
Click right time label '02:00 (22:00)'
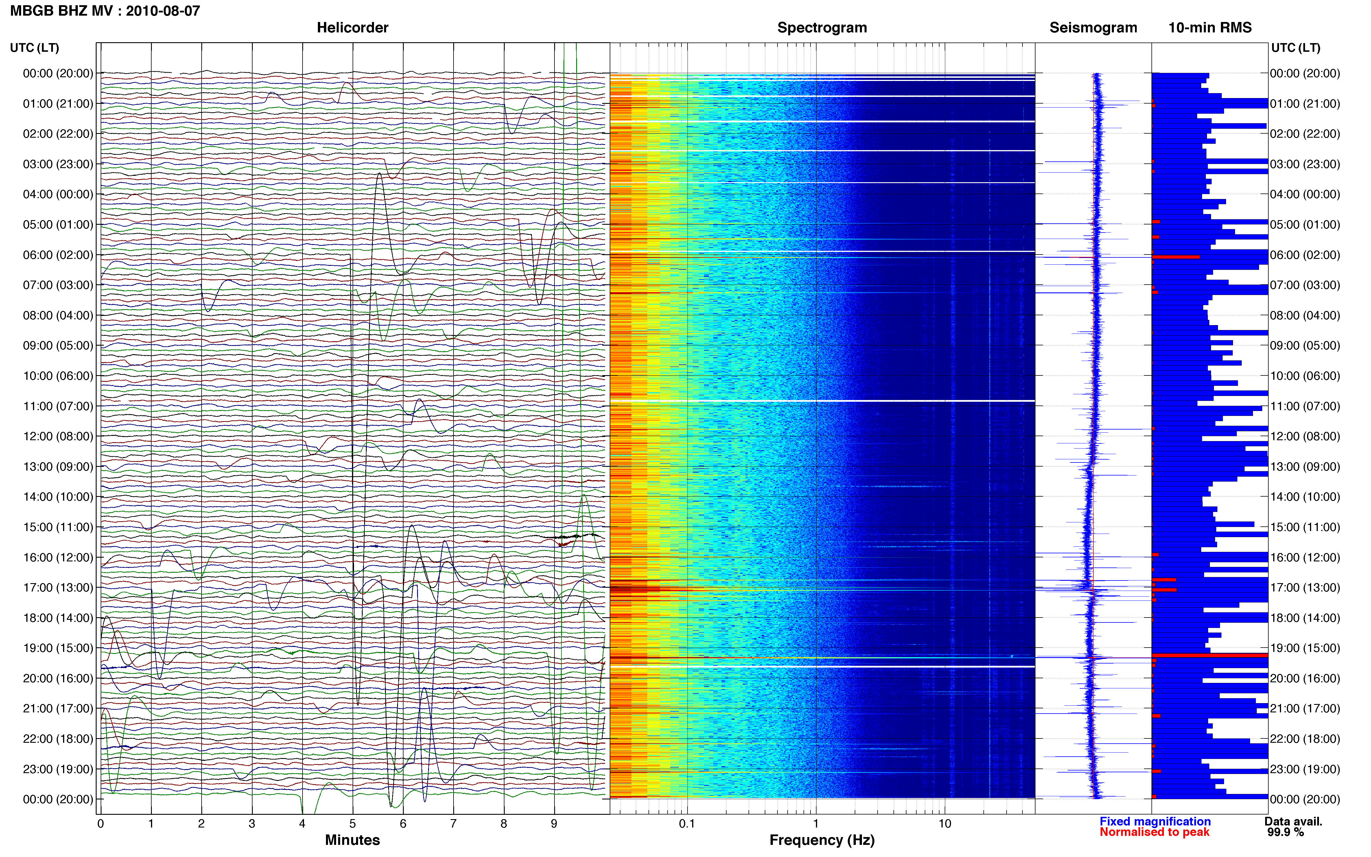(1305, 134)
